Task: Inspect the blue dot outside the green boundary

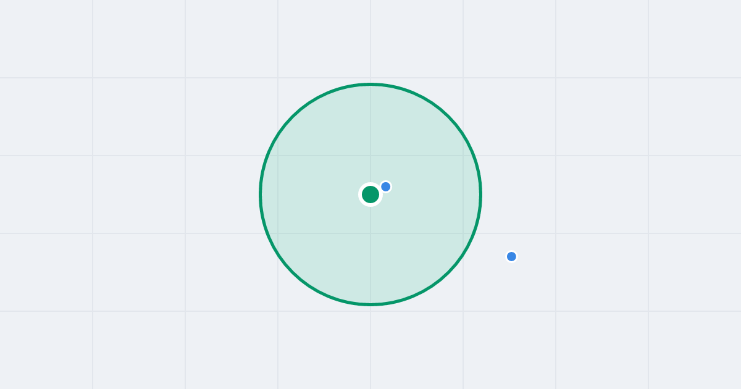Action: [511, 256]
